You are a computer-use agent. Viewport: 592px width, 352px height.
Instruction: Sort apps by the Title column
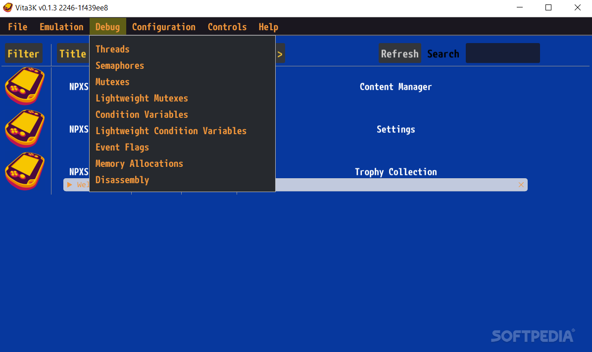pyautogui.click(x=73, y=53)
